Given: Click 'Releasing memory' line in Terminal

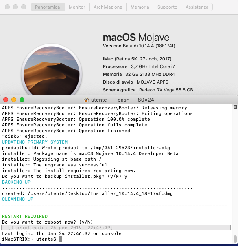Looking at the screenshot, I should point(94,108).
